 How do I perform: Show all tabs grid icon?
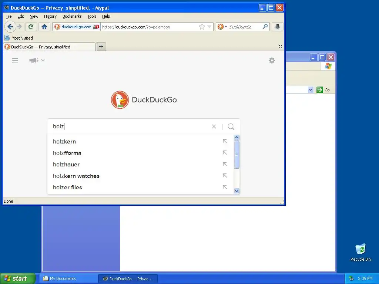coord(281,47)
